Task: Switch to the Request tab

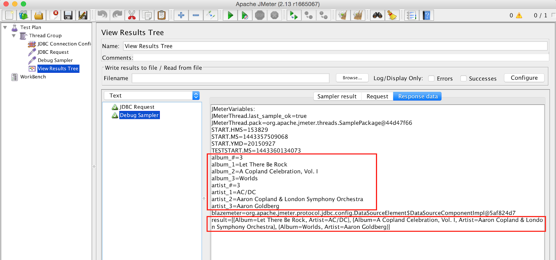Action: [377, 96]
